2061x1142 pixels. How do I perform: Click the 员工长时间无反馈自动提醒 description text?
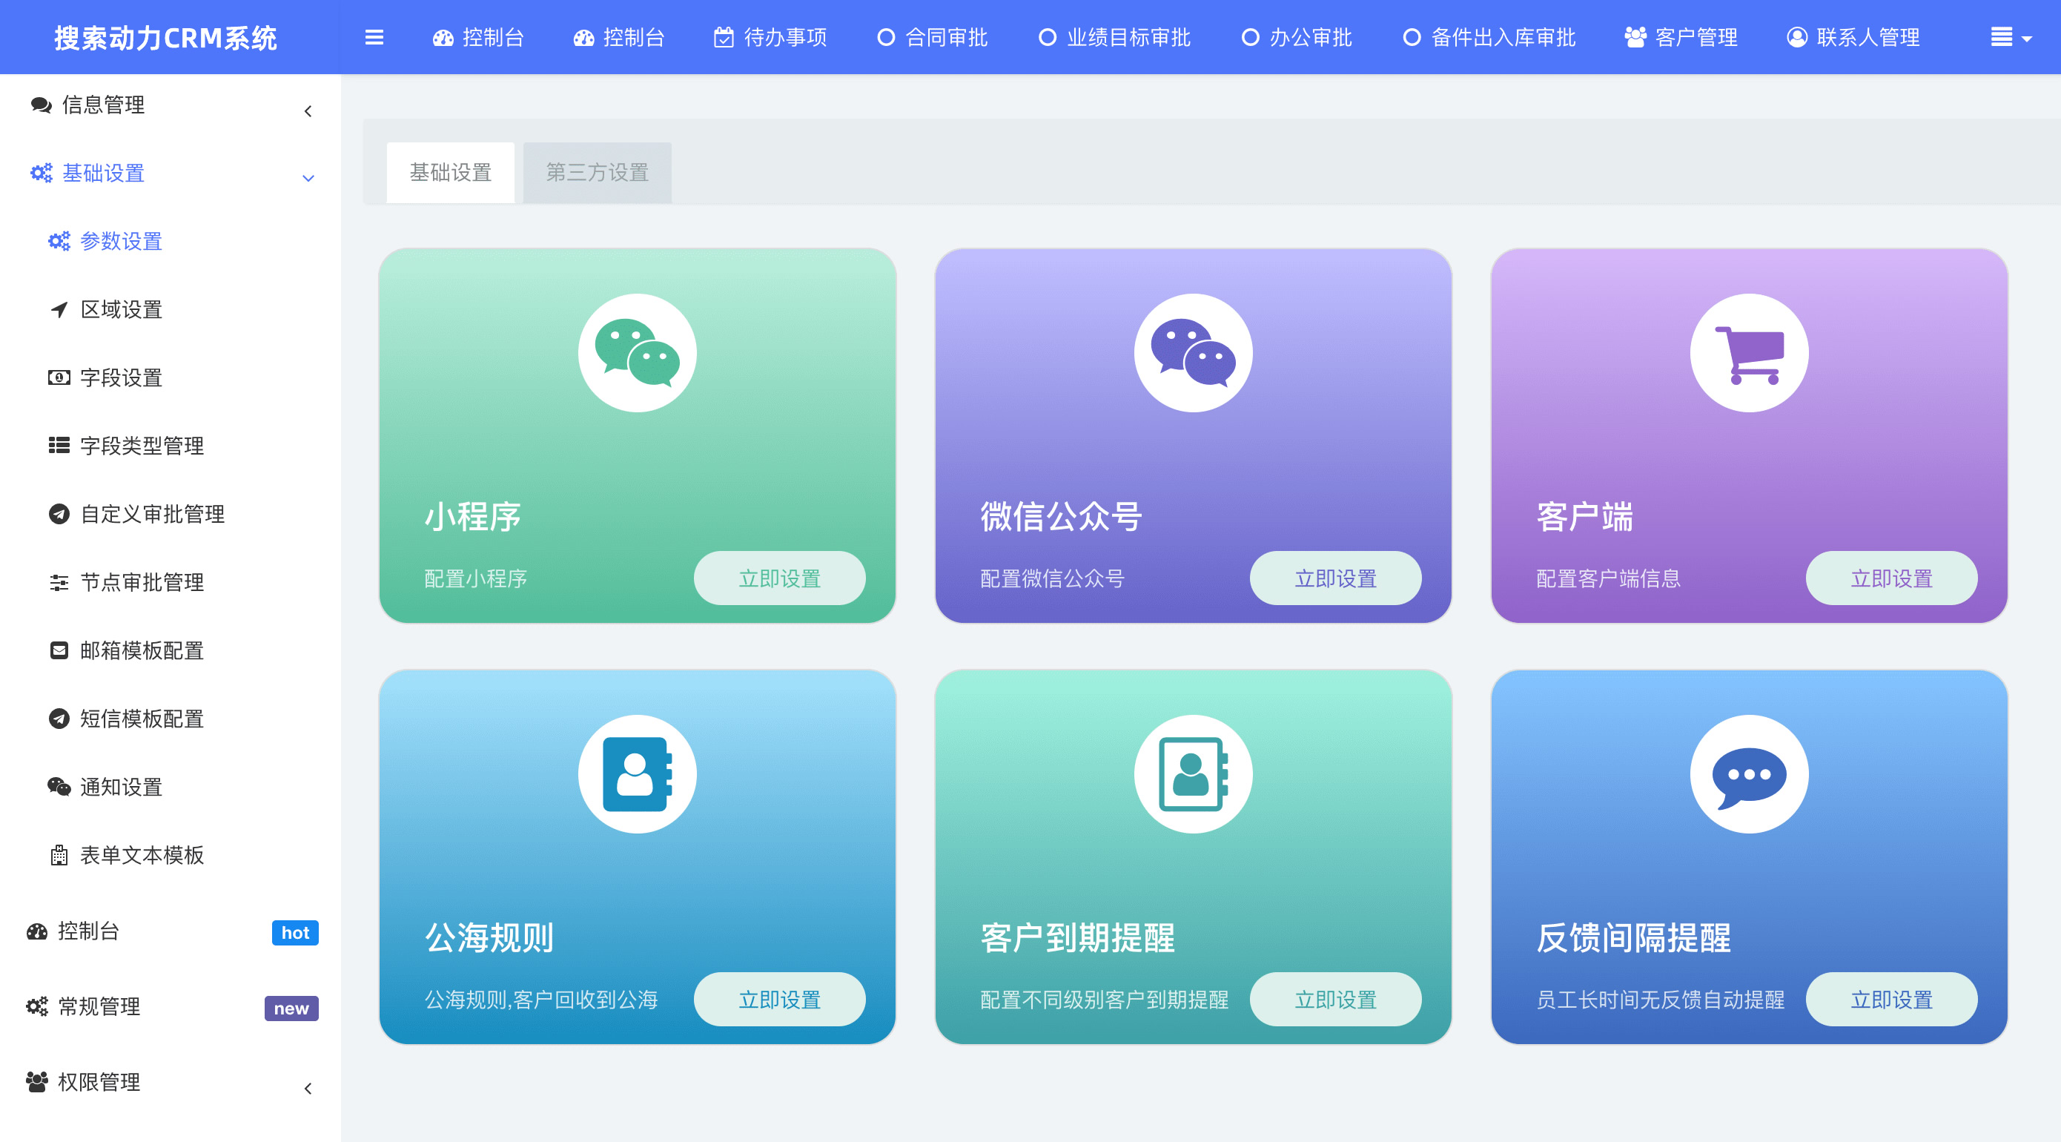coord(1660,1000)
